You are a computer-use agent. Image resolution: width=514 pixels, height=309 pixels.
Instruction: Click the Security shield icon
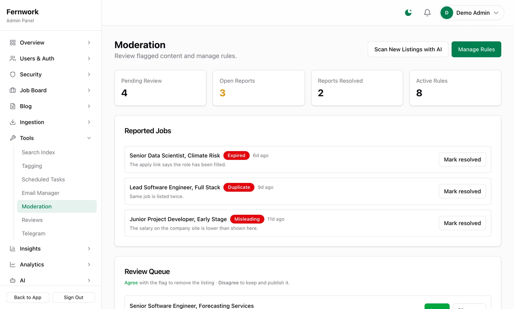coord(13,74)
